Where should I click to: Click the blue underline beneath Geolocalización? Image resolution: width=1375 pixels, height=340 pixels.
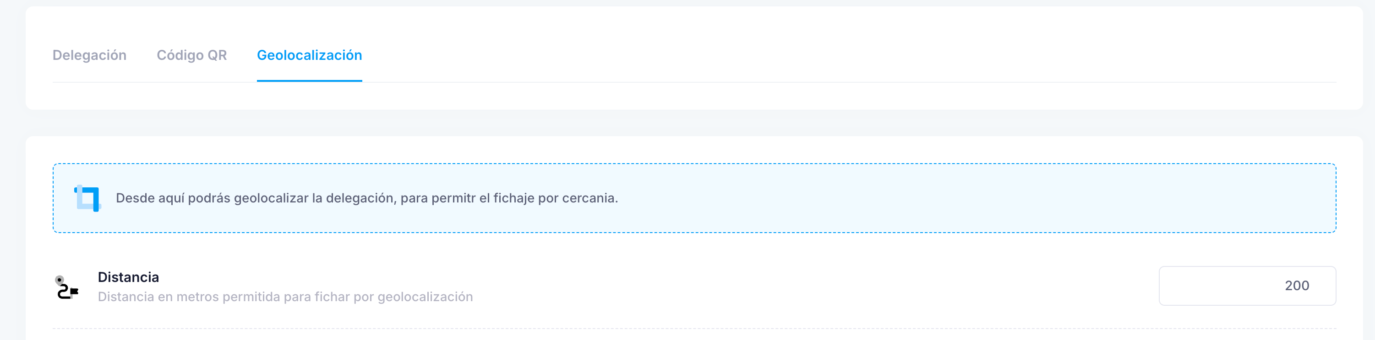310,81
